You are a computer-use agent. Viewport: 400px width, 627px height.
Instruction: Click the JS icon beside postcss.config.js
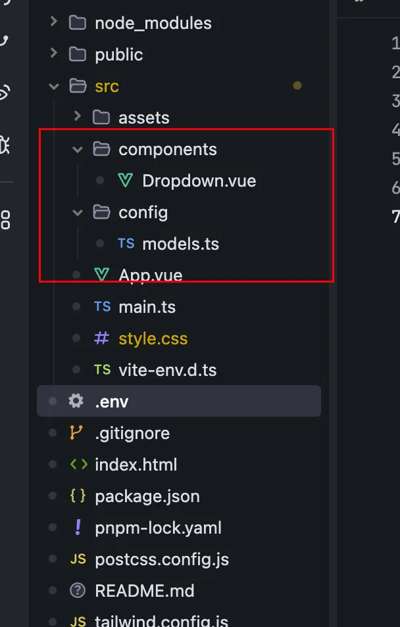click(78, 559)
